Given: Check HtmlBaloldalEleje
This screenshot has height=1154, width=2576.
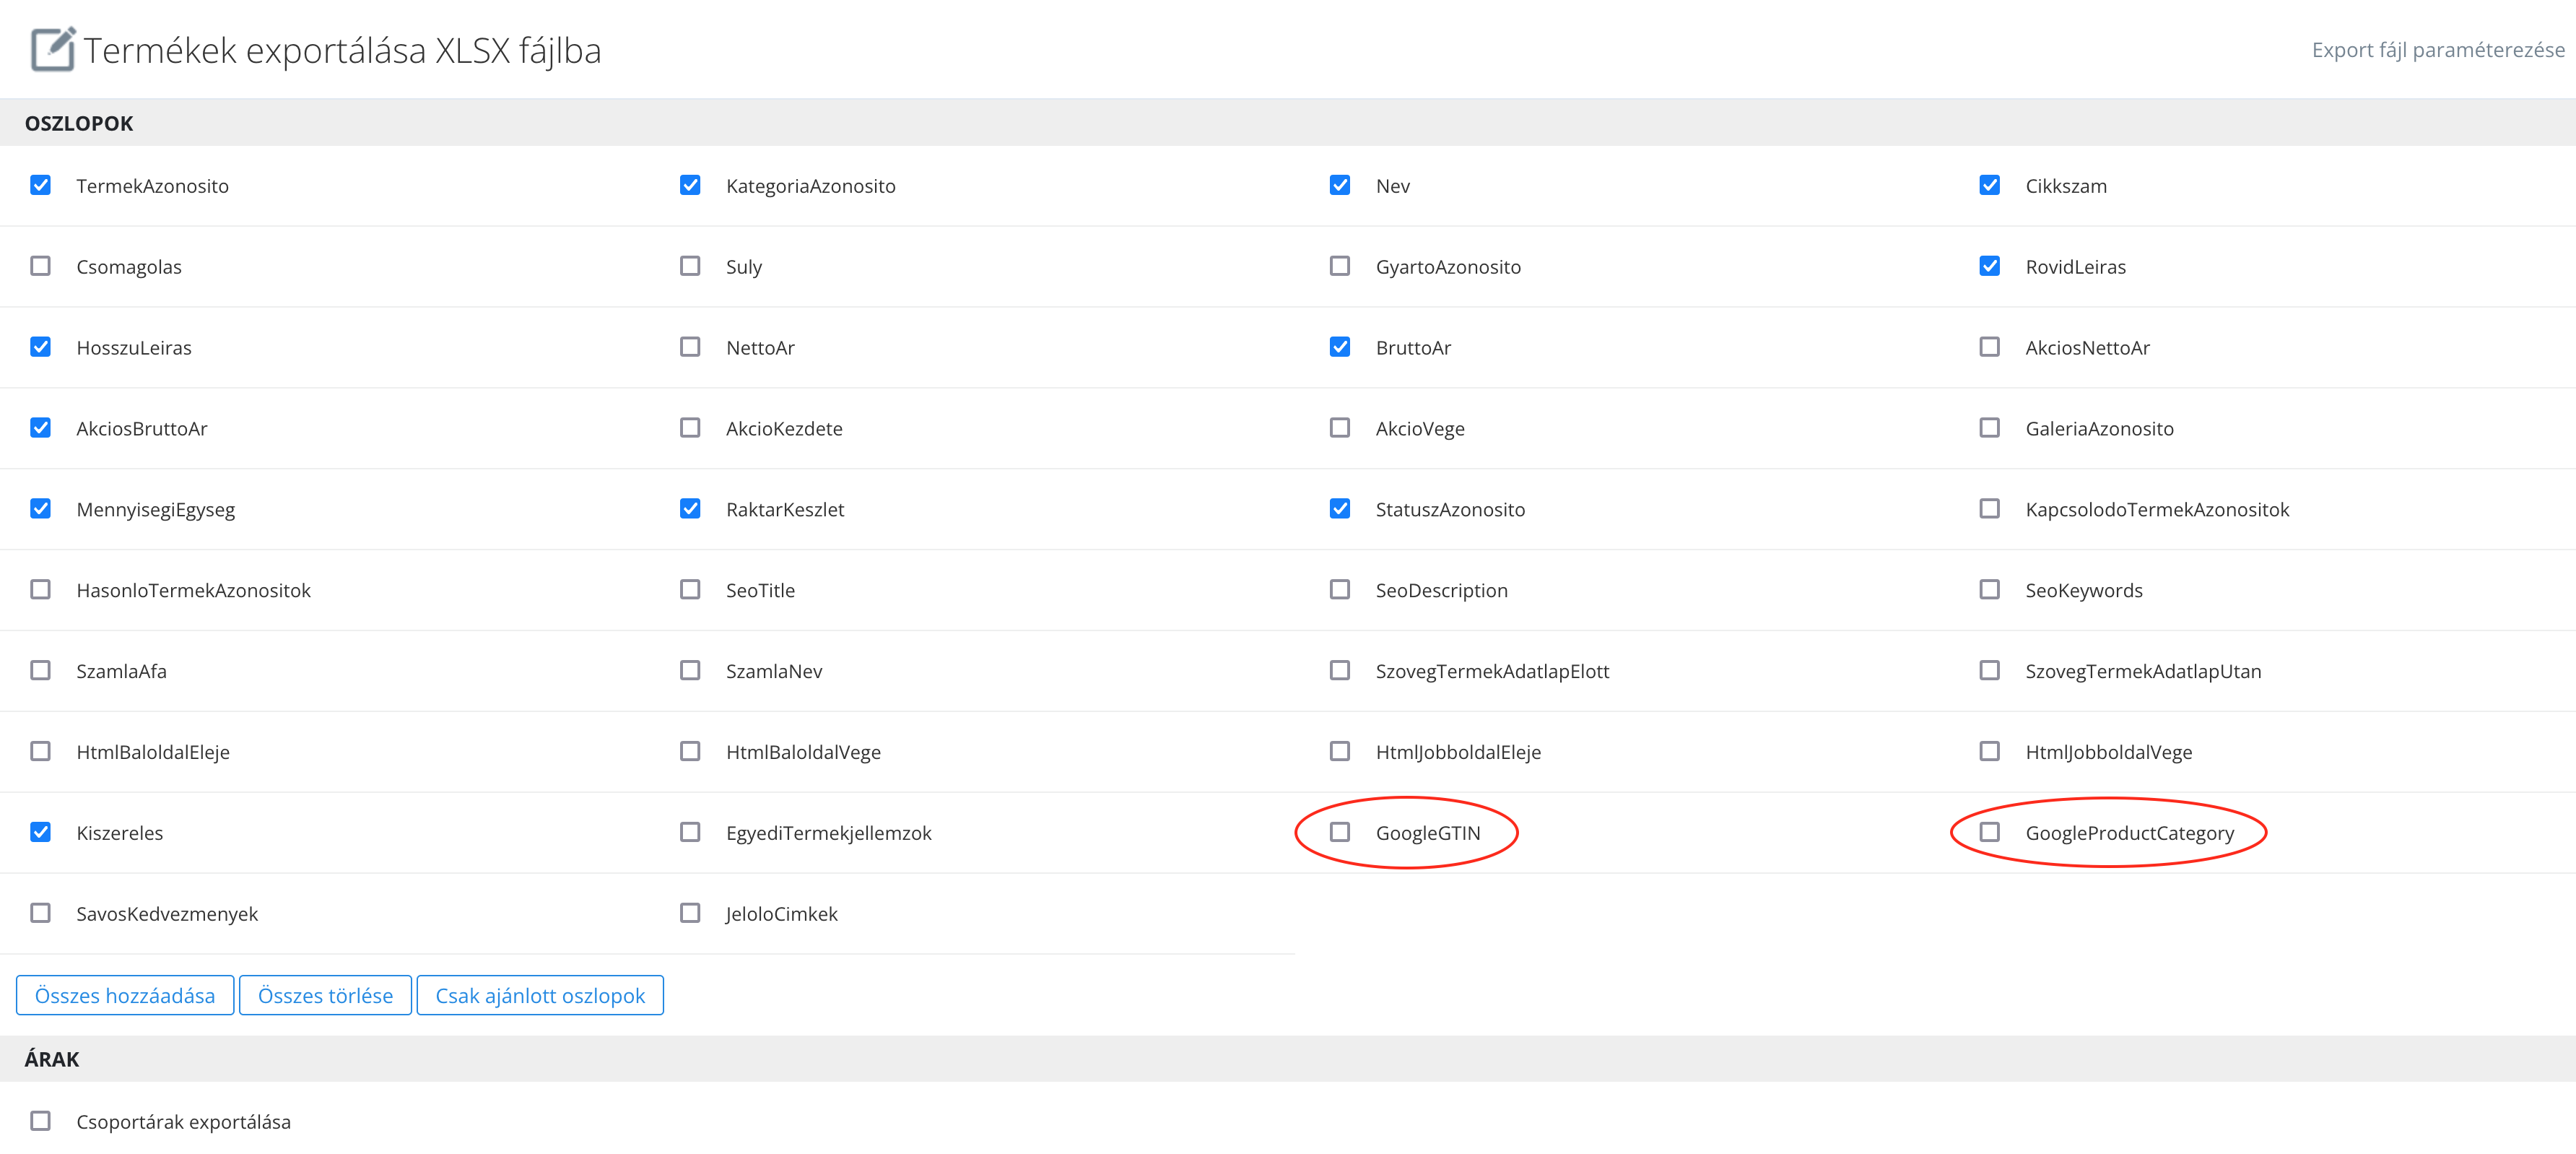Looking at the screenshot, I should [40, 752].
